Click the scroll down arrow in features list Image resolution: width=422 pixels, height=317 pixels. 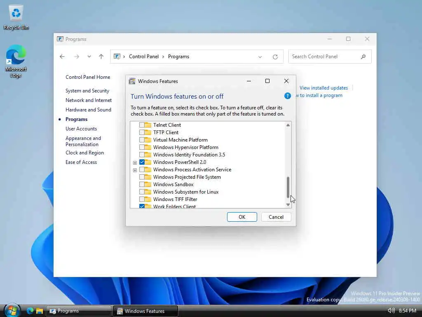pyautogui.click(x=288, y=205)
